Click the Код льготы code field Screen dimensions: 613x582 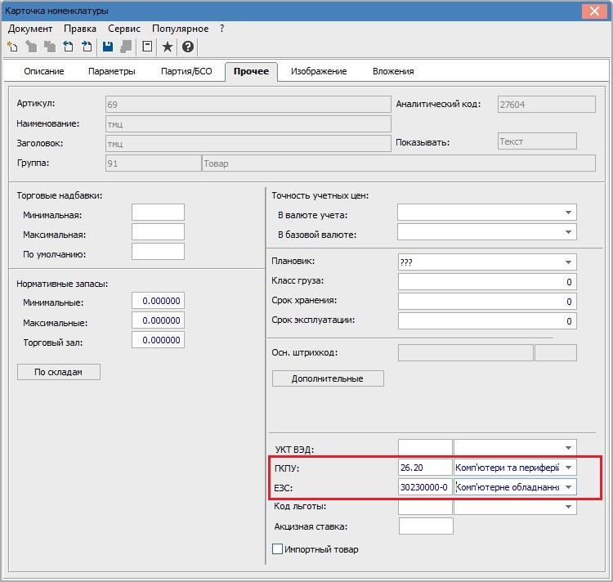point(425,507)
